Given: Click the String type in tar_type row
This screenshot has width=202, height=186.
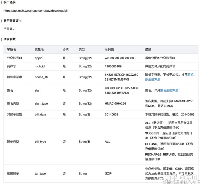Looking at the screenshot, I should pos(82,174).
